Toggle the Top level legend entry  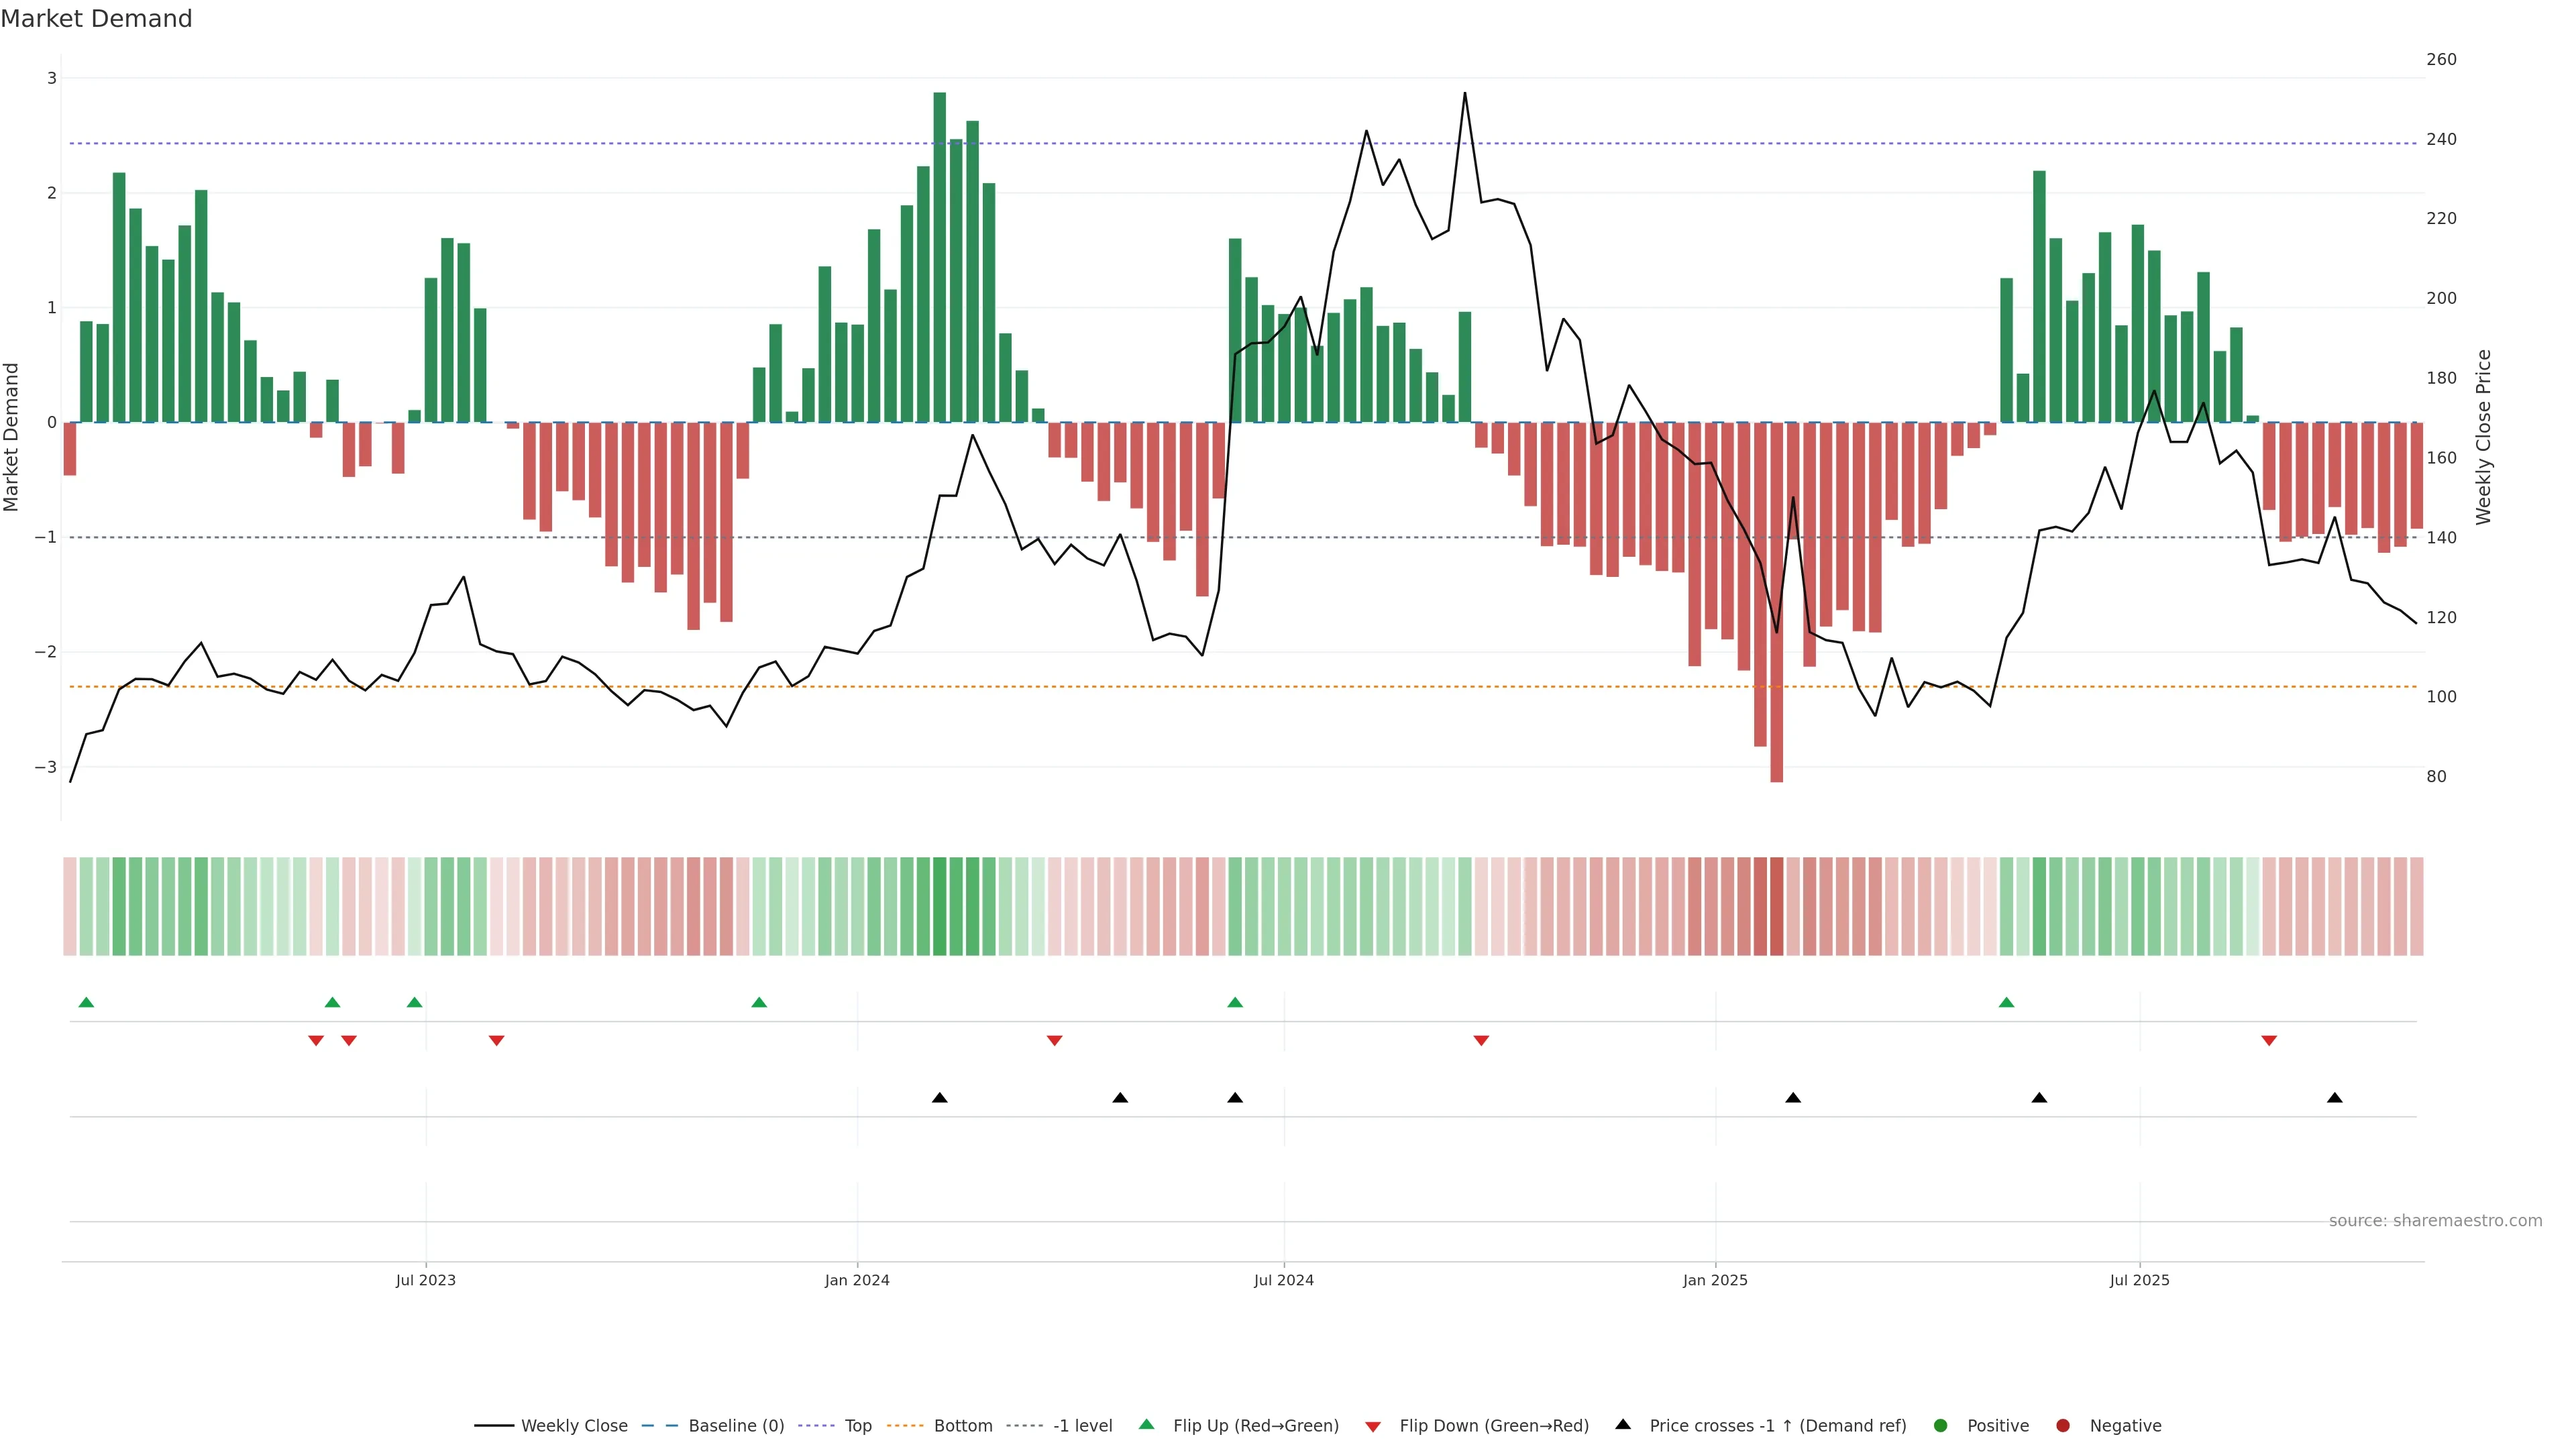click(x=857, y=1426)
